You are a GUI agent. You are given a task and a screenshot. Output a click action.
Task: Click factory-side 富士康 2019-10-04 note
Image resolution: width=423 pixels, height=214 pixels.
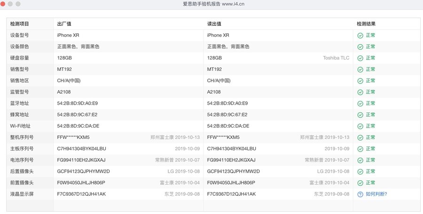click(x=180, y=183)
